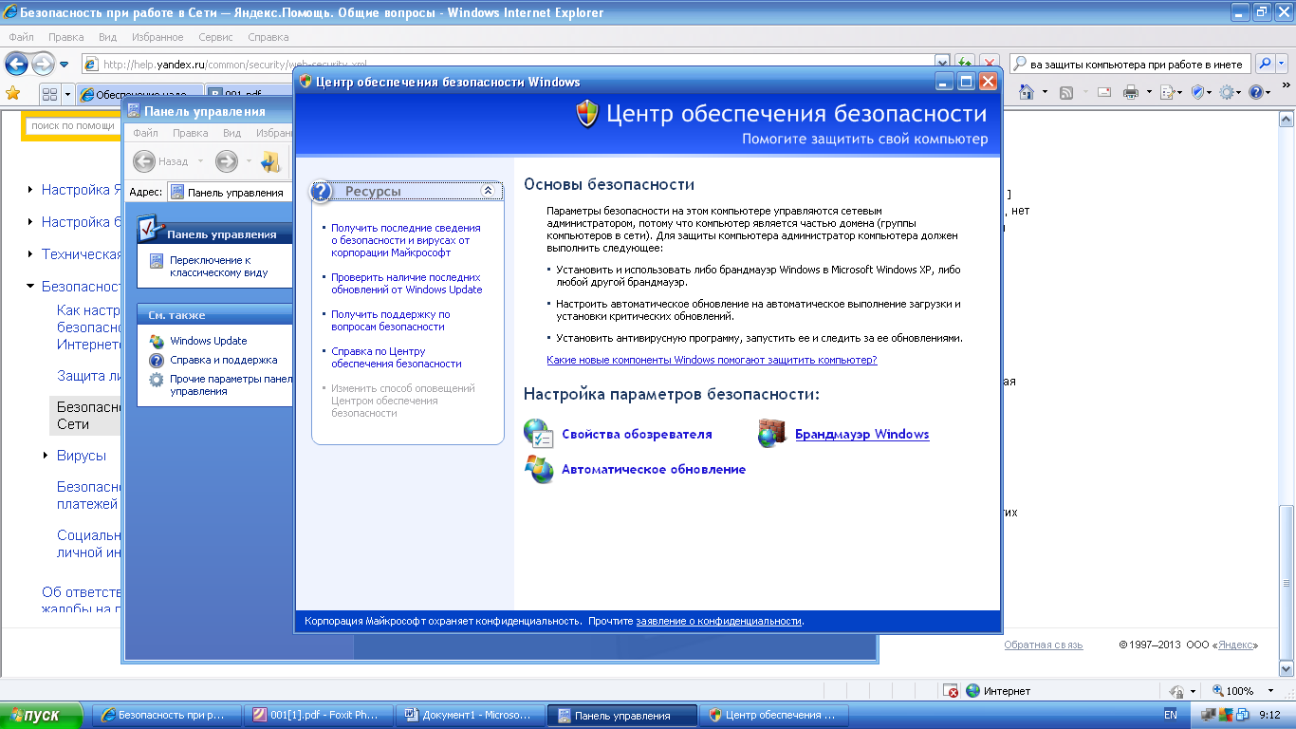Click the Read Mail icon in IE toolbar
The width and height of the screenshot is (1296, 729).
(1104, 92)
